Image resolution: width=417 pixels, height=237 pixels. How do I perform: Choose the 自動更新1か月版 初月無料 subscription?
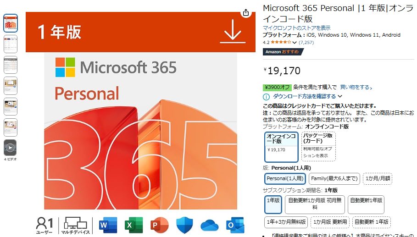pos(315,204)
